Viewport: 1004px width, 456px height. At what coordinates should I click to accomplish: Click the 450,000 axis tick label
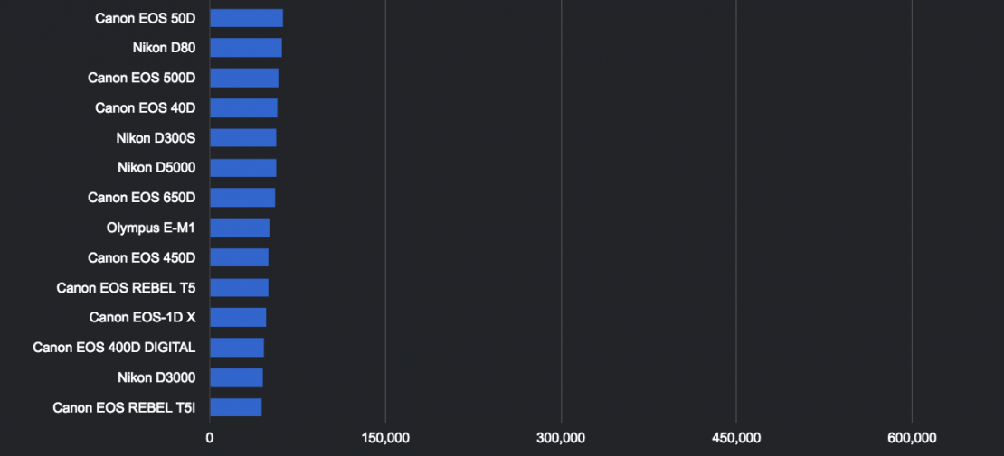click(736, 438)
